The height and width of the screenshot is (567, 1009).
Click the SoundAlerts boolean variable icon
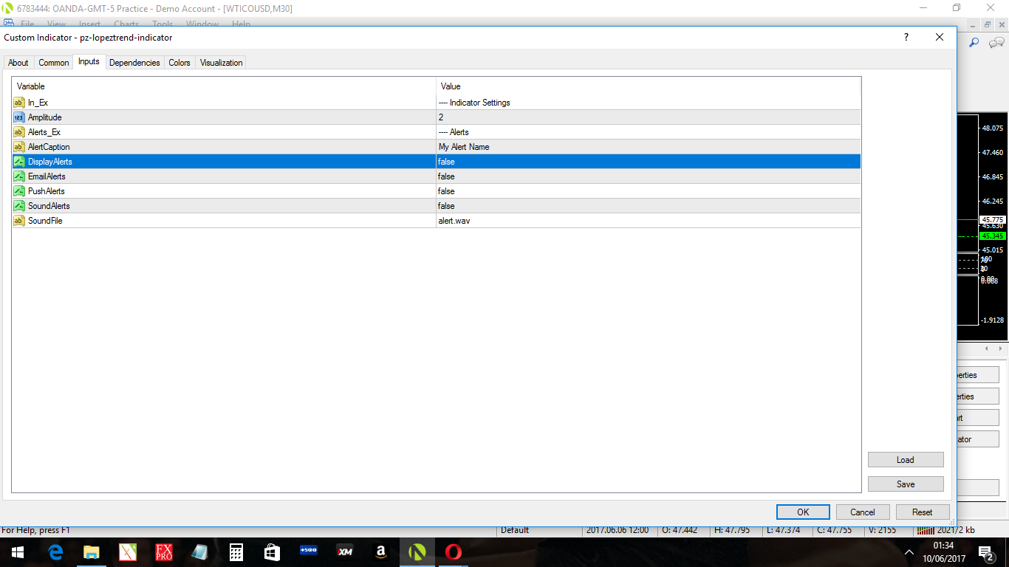pyautogui.click(x=19, y=206)
